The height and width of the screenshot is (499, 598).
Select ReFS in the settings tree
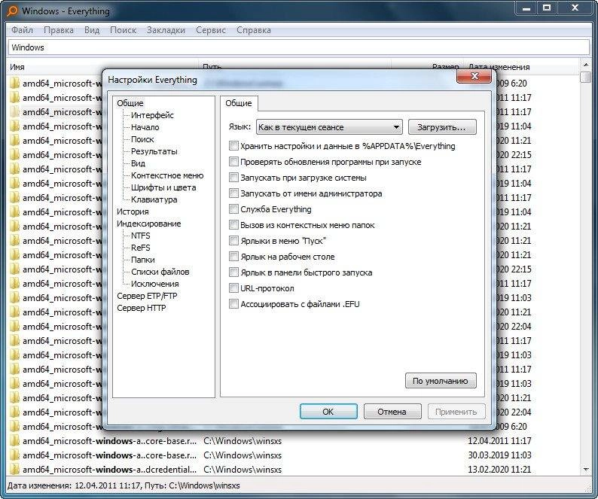[x=140, y=248]
